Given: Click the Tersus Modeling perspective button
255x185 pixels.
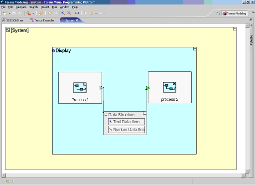Looking at the screenshot, I should coord(235,13).
